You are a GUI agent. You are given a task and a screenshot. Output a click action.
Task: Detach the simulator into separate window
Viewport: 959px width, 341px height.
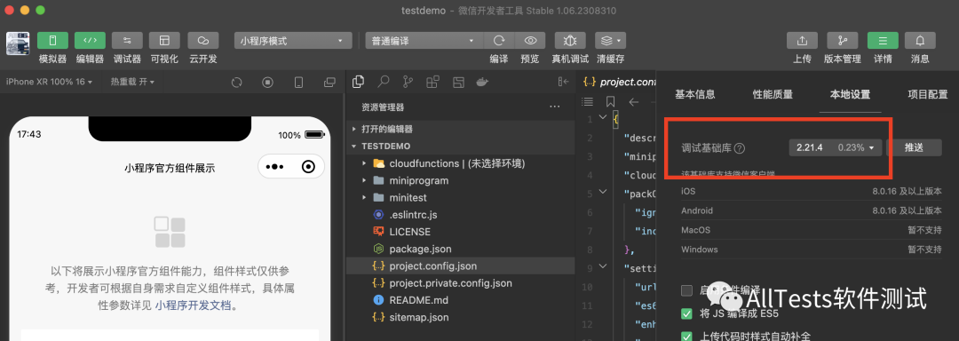pos(329,83)
